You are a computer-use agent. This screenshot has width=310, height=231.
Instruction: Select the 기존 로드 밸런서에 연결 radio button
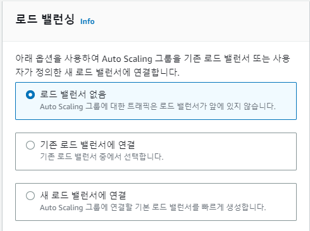pyautogui.click(x=30, y=145)
